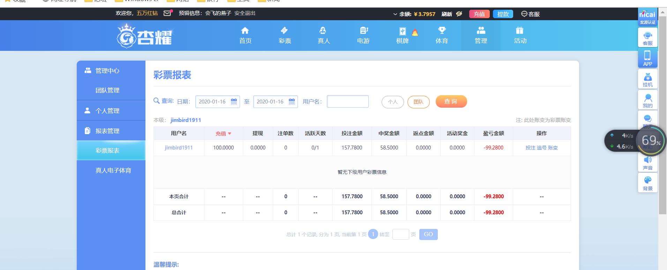Click -99.2800 in the 总合计 row

[x=494, y=213]
